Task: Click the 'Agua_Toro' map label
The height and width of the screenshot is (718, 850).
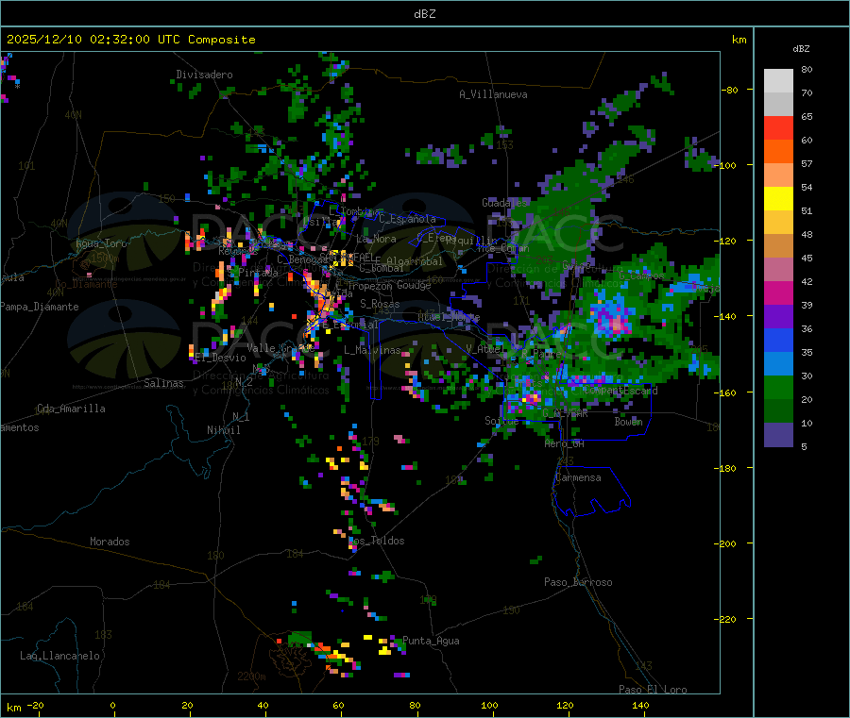Action: (x=101, y=243)
